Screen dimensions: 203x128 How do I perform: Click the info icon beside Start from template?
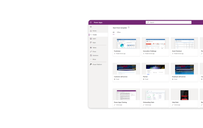tap(128, 27)
